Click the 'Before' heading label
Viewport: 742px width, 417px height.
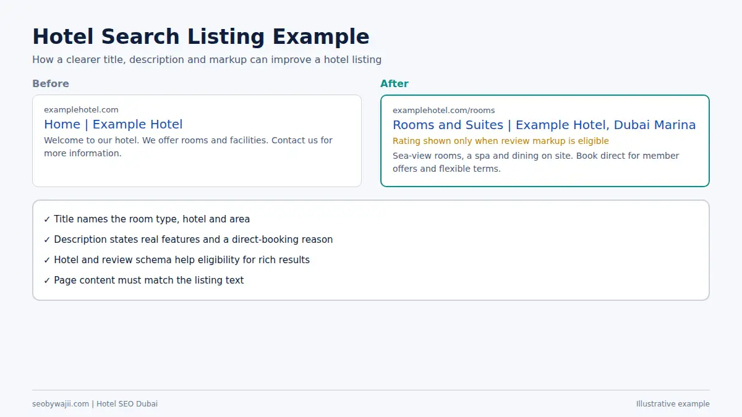(51, 84)
